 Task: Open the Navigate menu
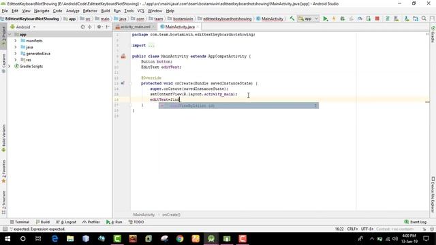point(42,11)
